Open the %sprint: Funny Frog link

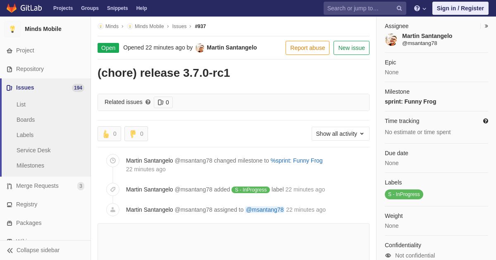296,161
